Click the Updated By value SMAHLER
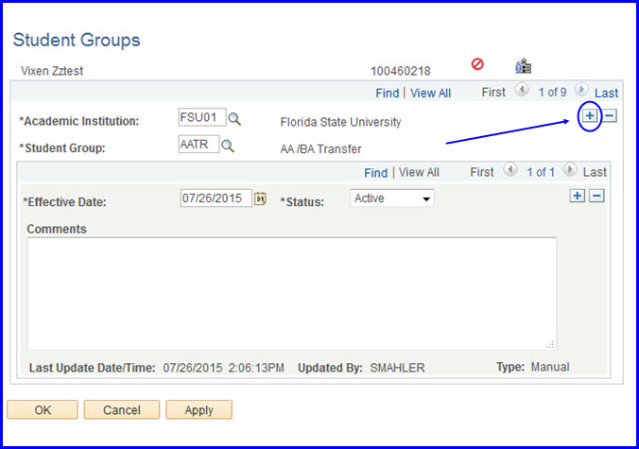Image resolution: width=639 pixels, height=449 pixels. click(397, 368)
